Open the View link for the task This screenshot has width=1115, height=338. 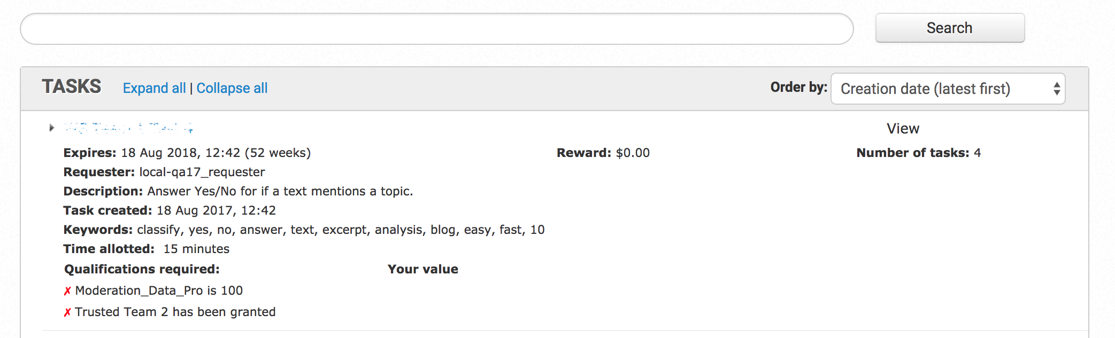click(903, 129)
